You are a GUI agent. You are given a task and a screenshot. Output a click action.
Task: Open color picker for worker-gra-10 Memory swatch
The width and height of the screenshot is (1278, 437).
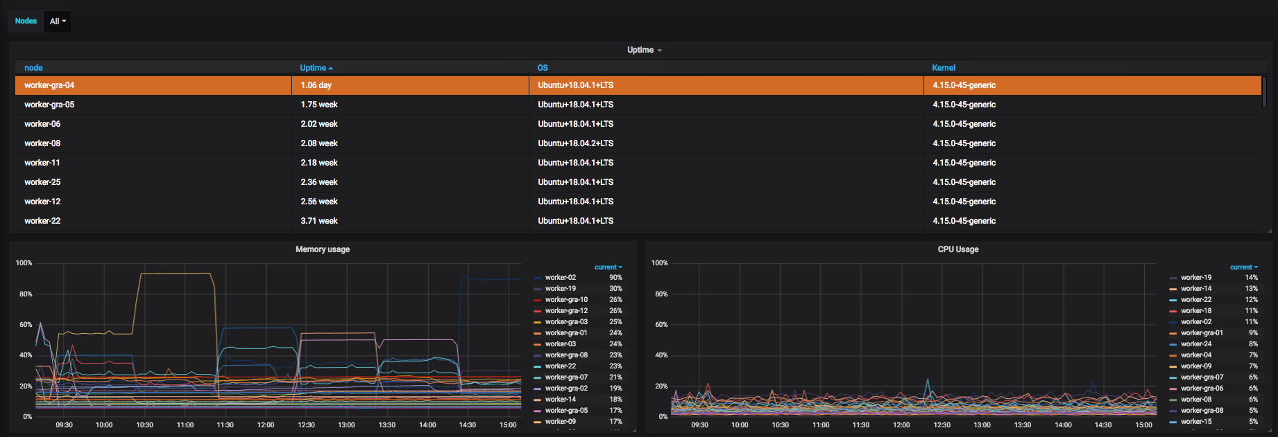538,300
